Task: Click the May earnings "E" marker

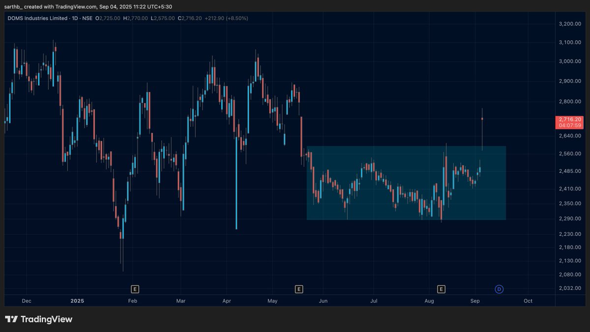Action: (x=298, y=289)
